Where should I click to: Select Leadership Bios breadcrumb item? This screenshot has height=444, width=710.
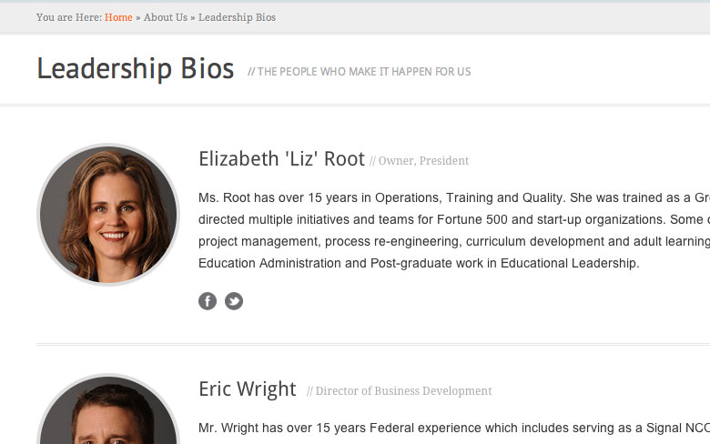point(237,17)
